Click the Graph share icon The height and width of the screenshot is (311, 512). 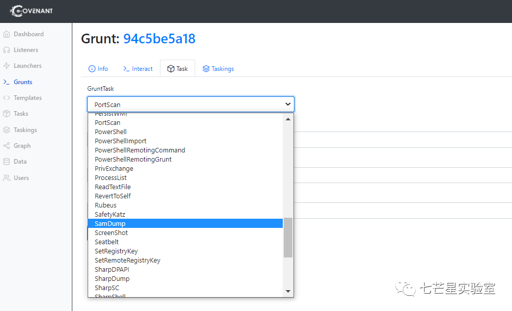[7, 146]
